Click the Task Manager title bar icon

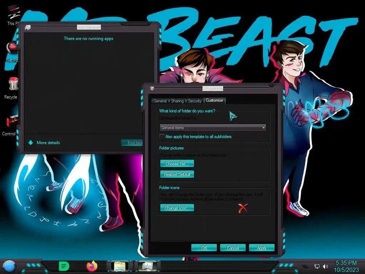point(28,27)
